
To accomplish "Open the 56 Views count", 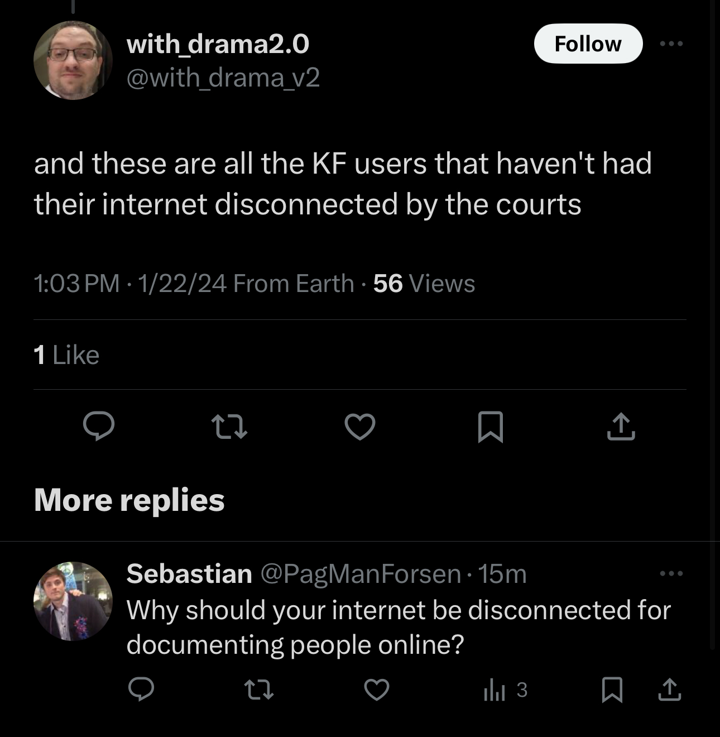I will point(424,284).
